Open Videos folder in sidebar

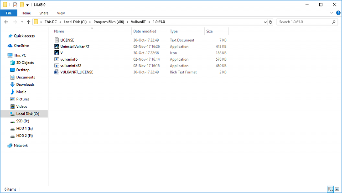point(21,107)
